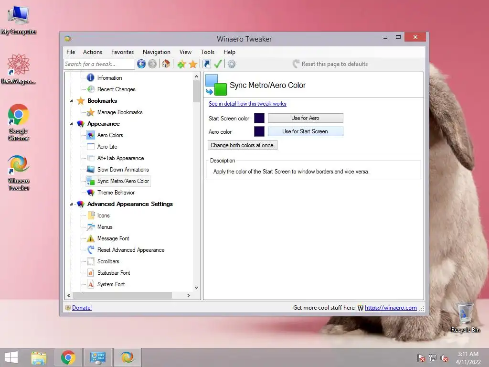
Task: Focus the Search for a tweak field
Action: click(99, 64)
